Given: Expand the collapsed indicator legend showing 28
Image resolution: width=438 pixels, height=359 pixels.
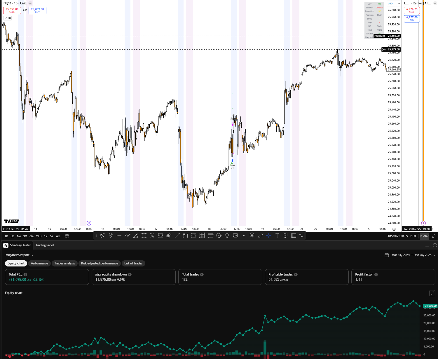Looking at the screenshot, I should (8, 18).
